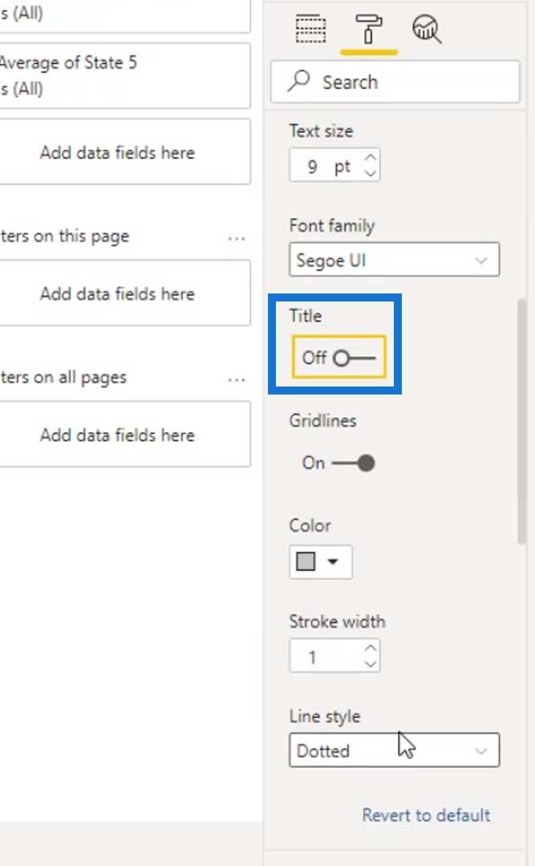The height and width of the screenshot is (866, 535).
Task: Open the Analytics magnifier icon
Action: (427, 29)
